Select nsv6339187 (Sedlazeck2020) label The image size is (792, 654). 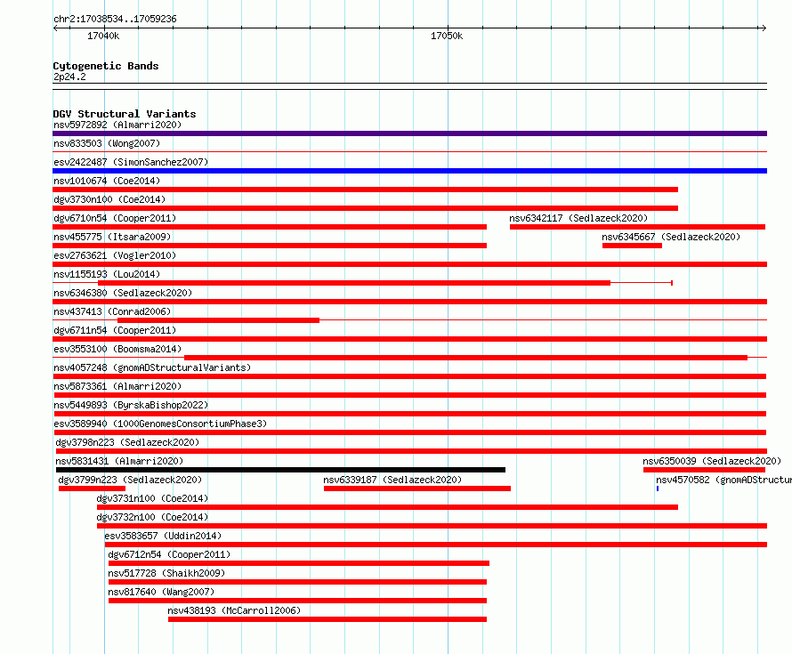(x=392, y=480)
